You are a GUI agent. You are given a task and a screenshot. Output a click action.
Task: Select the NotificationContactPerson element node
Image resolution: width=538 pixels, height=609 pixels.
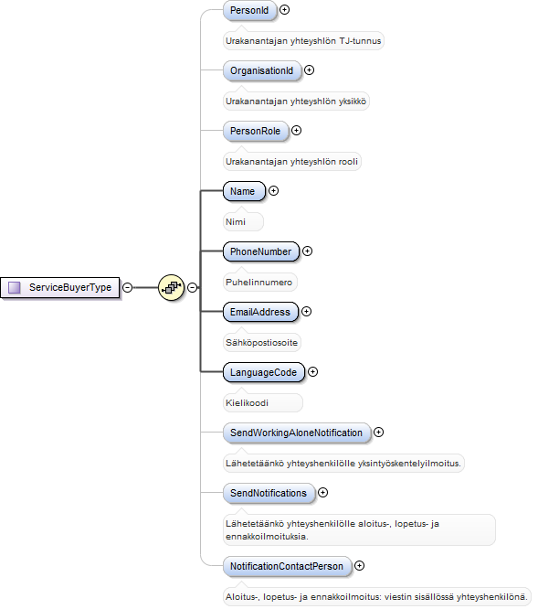click(287, 566)
